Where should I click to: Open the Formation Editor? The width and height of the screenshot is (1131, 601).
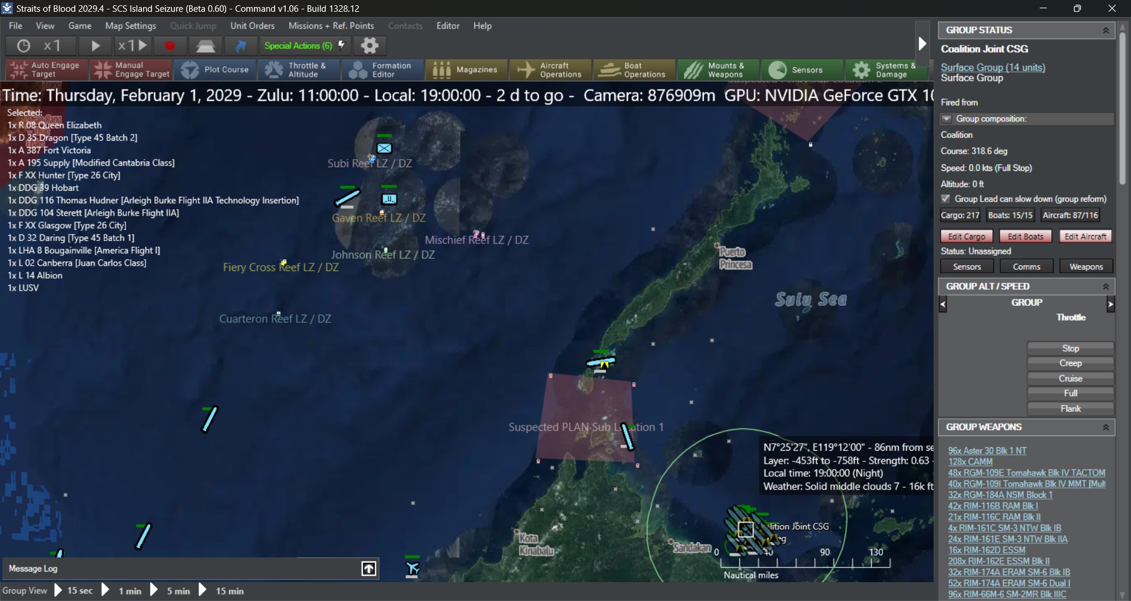pos(382,70)
